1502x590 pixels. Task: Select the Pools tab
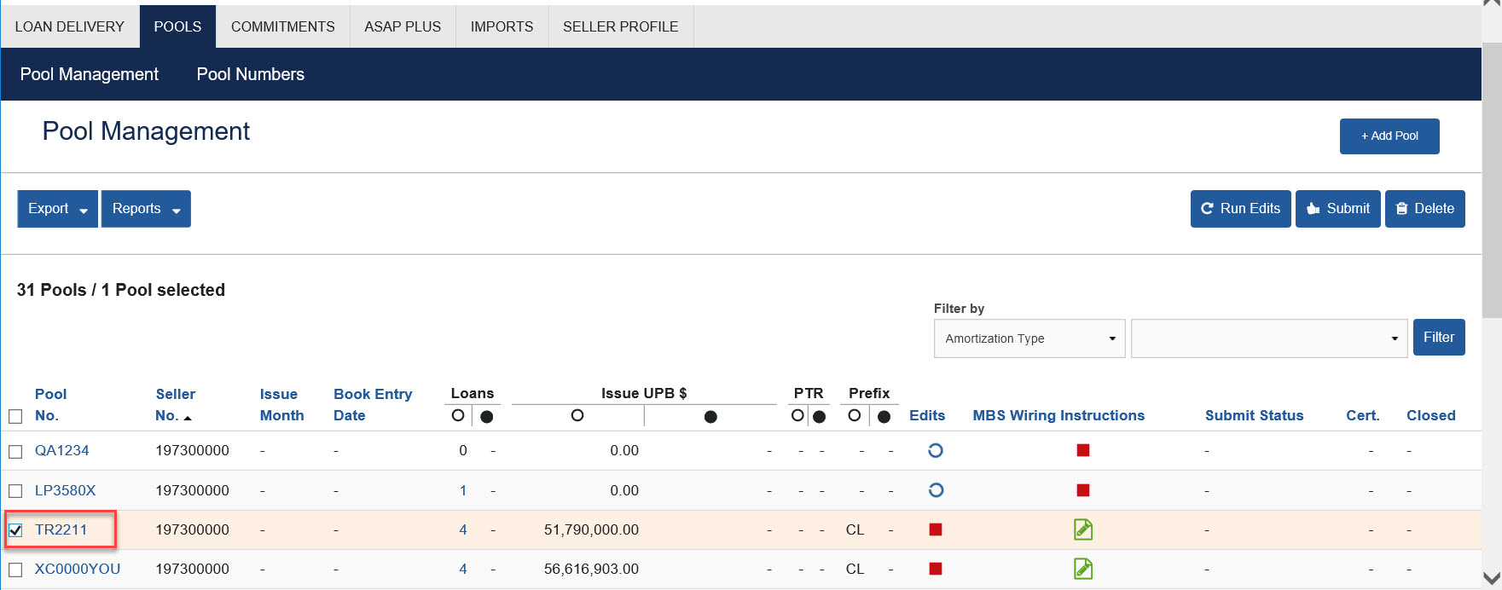tap(177, 26)
